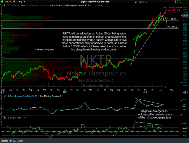The height and width of the screenshot is (143, 189).
Task: Select logarithmic 'L' price scale
Action: (x=185, y=93)
